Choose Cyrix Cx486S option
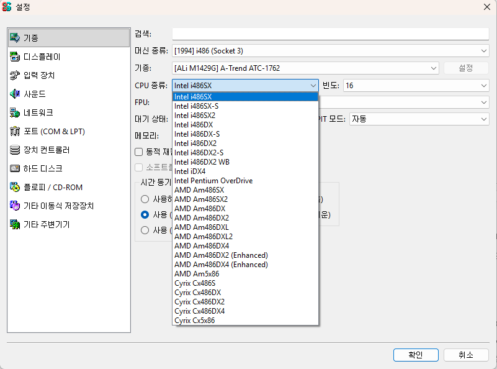 coord(245,283)
